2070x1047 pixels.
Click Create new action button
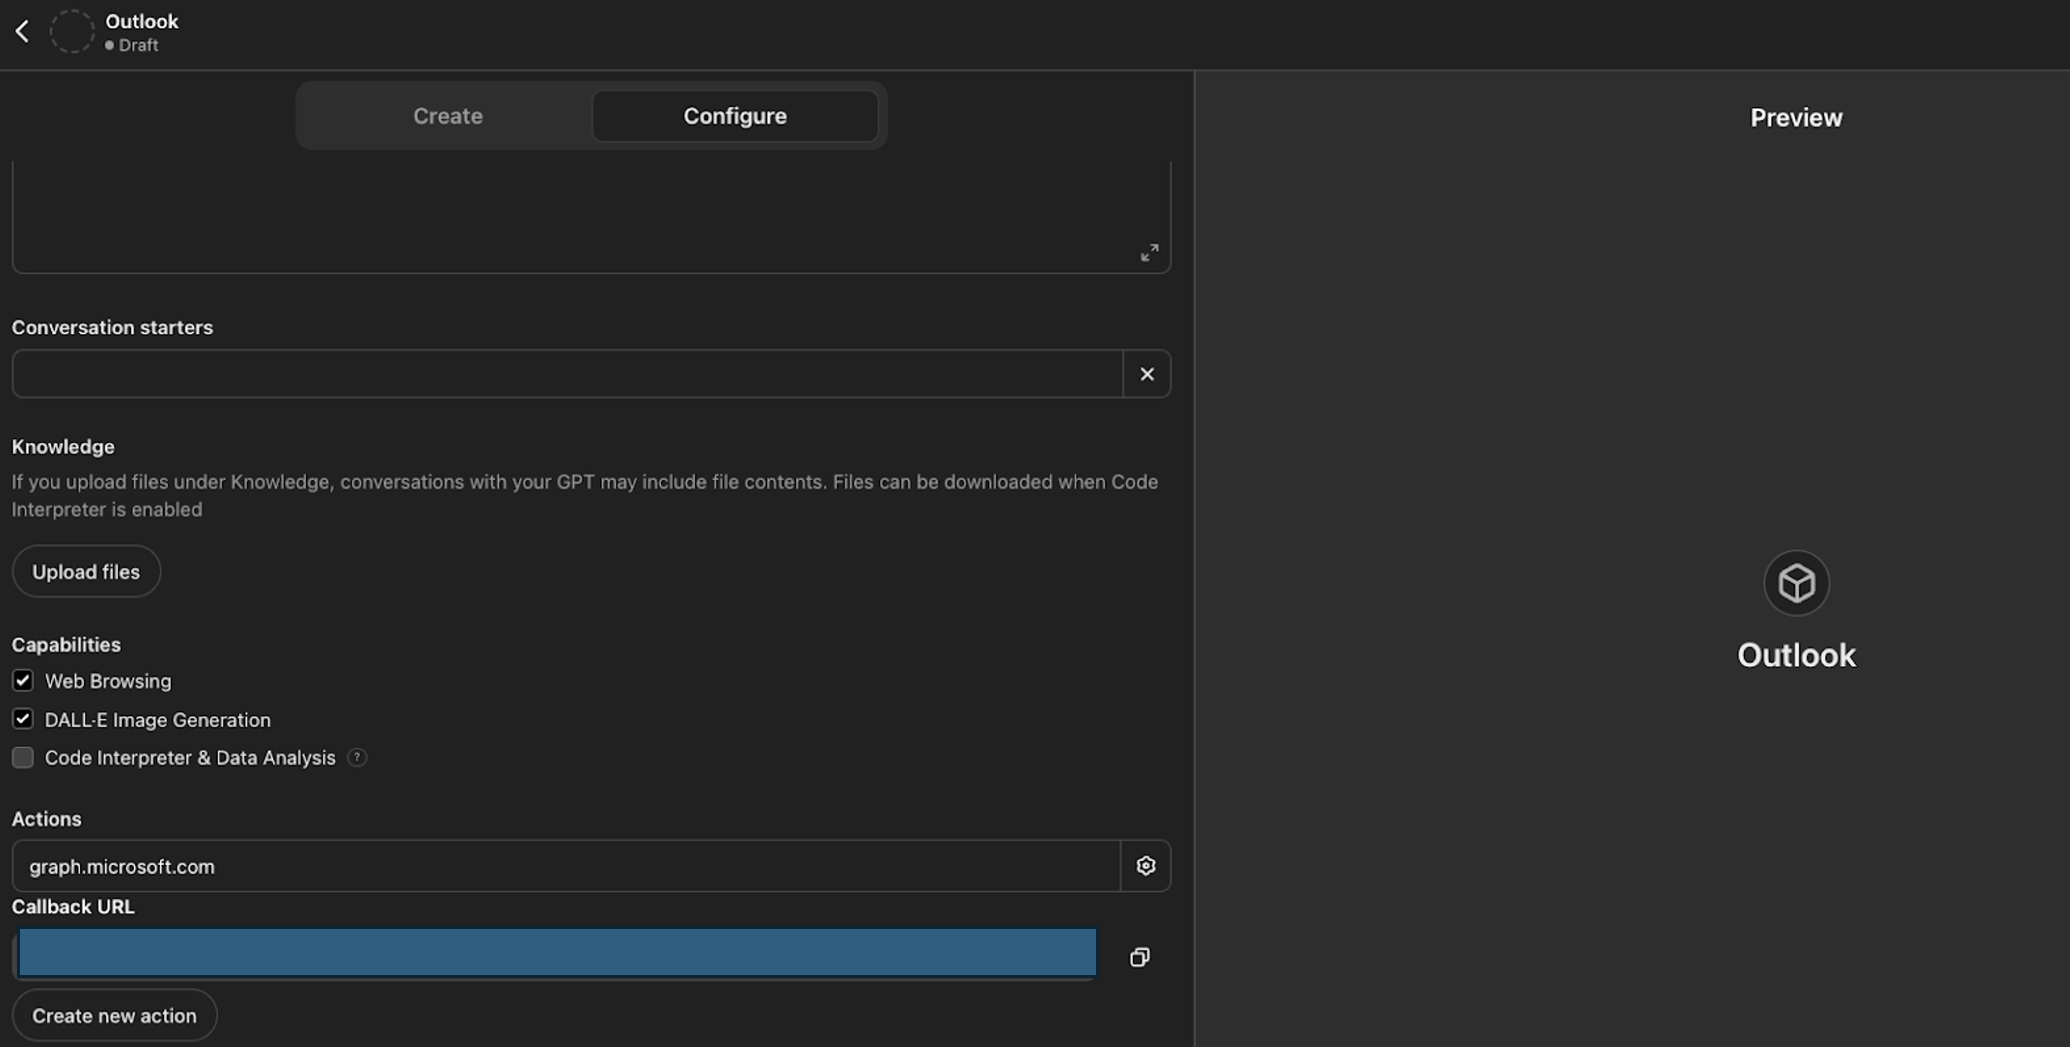click(x=114, y=1016)
